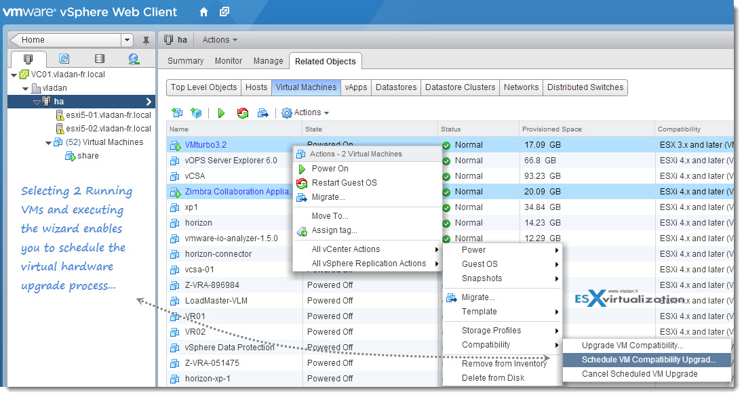Select Upgrade VM Compatibility... option
Viewport: 744px width, 397px height.
[x=647, y=346]
